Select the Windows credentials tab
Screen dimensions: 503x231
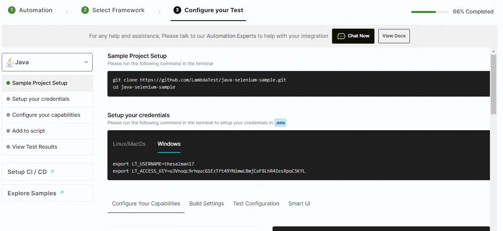(169, 144)
